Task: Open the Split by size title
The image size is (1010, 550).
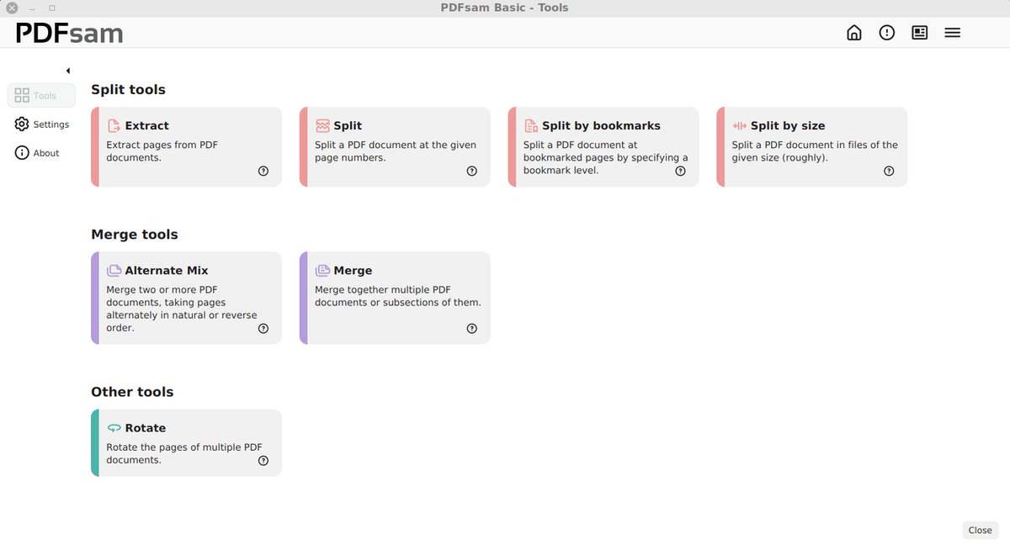Action: click(x=788, y=126)
